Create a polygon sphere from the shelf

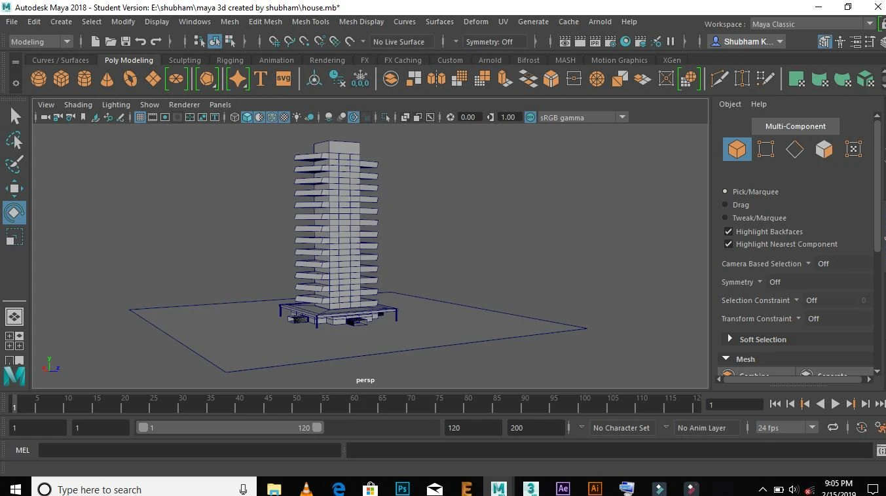(39, 79)
